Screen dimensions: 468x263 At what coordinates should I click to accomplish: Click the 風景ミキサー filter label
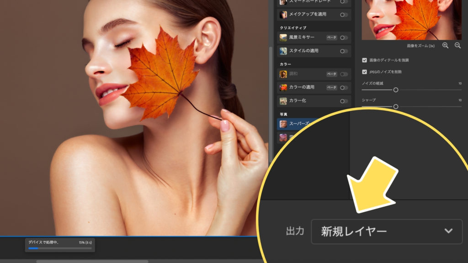[302, 37]
